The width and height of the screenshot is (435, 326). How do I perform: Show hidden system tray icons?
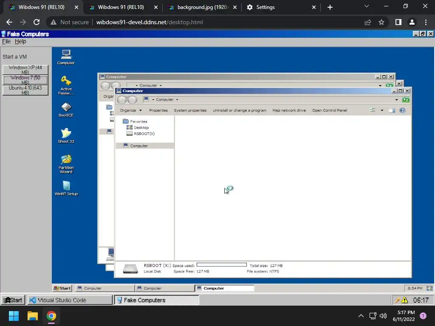pyautogui.click(x=361, y=316)
